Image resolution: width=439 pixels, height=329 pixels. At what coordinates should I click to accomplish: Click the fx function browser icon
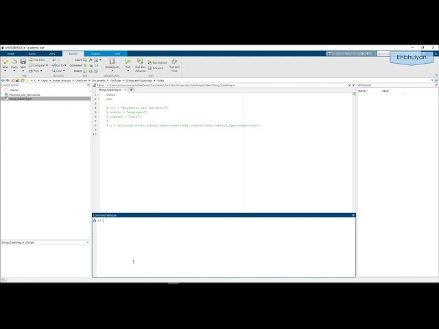[x=95, y=221]
